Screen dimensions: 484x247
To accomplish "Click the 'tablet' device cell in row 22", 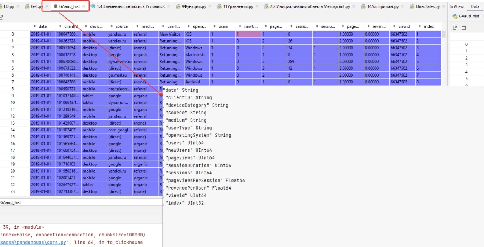I will [94, 185].
